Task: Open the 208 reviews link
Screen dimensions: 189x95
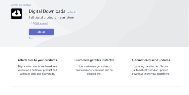Action: click(x=41, y=23)
